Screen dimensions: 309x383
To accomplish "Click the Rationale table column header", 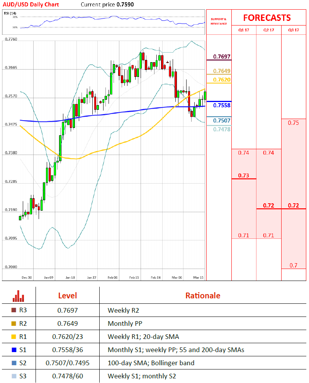I will [x=203, y=296].
